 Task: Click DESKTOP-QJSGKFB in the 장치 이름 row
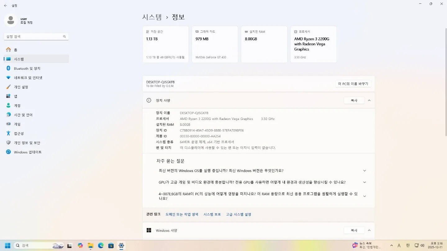tap(194, 113)
